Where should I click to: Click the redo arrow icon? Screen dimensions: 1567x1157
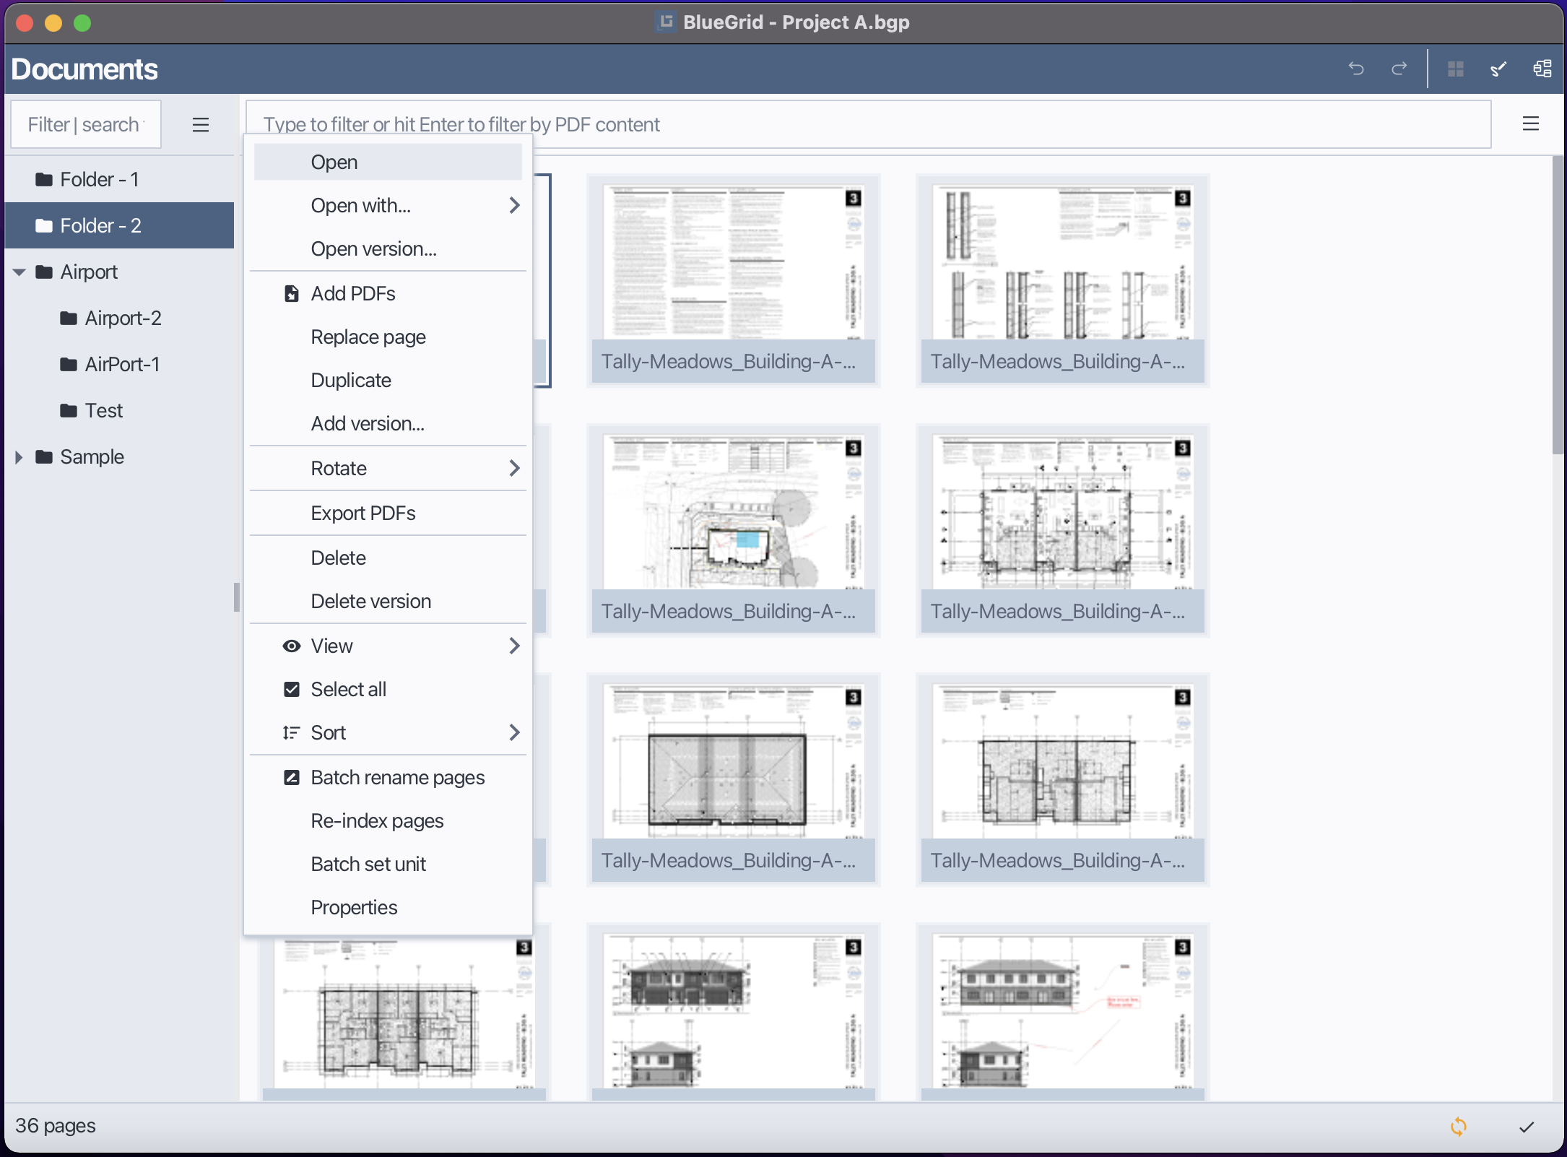(1399, 69)
